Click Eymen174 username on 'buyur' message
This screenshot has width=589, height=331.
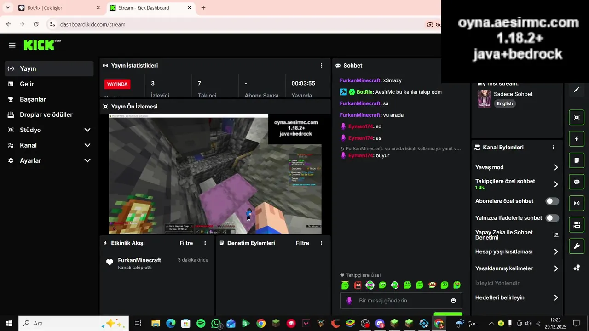pyautogui.click(x=360, y=155)
